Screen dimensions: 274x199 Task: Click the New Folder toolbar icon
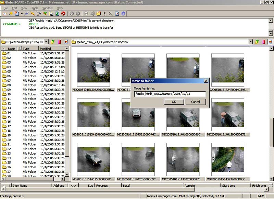click(x=98, y=14)
